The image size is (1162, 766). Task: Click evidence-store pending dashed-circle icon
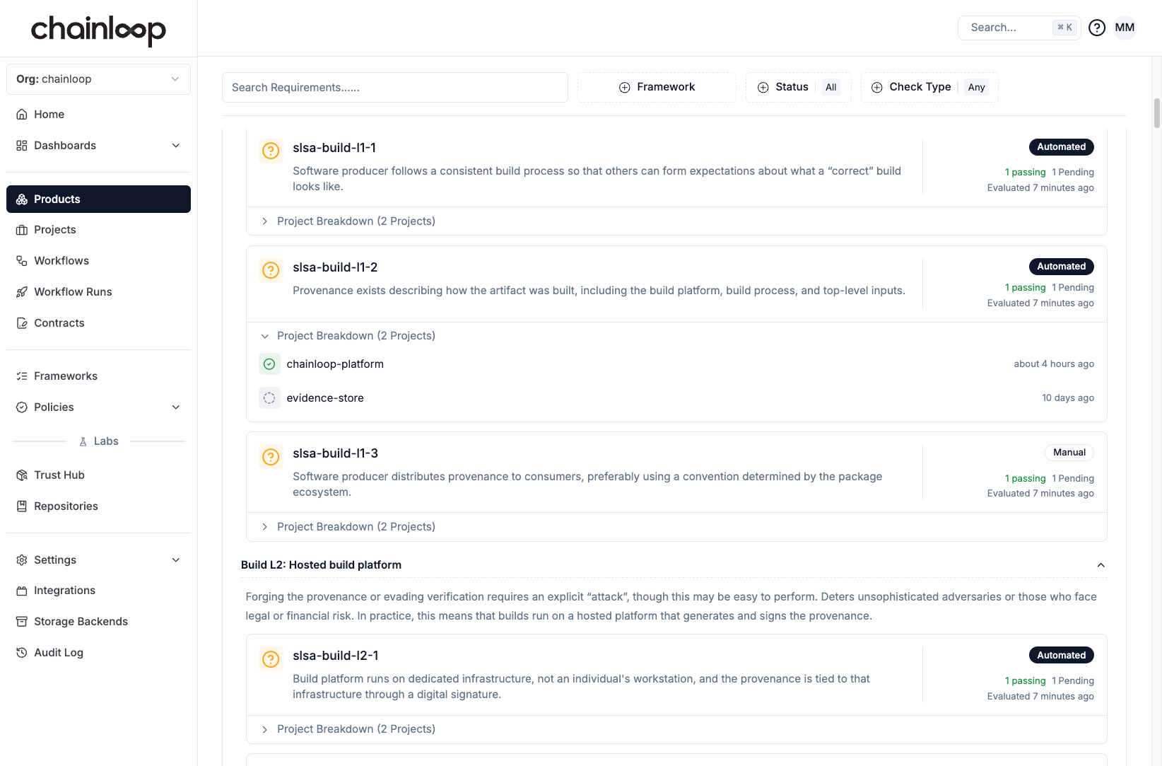pos(269,398)
